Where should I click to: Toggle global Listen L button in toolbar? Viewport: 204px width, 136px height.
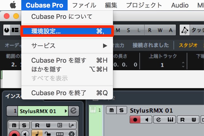point(139,30)
